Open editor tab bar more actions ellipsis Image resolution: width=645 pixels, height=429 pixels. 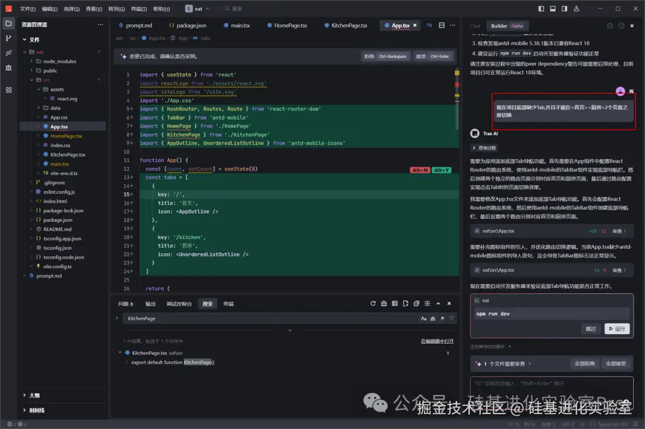point(453,25)
